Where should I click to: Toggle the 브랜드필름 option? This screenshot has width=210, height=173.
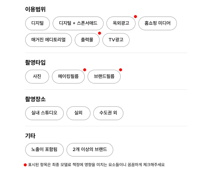(x=104, y=76)
